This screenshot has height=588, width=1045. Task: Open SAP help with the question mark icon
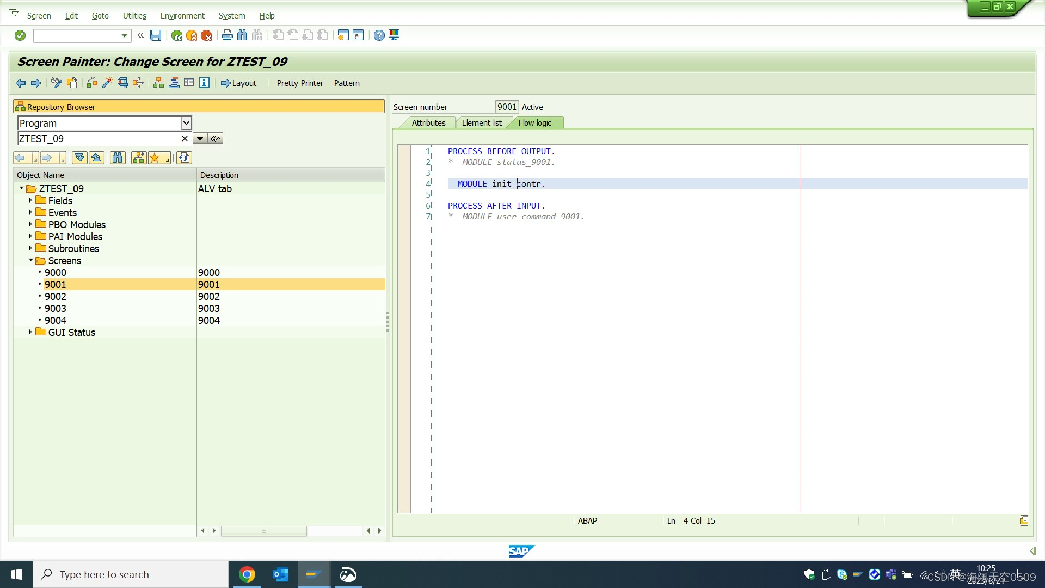tap(379, 35)
